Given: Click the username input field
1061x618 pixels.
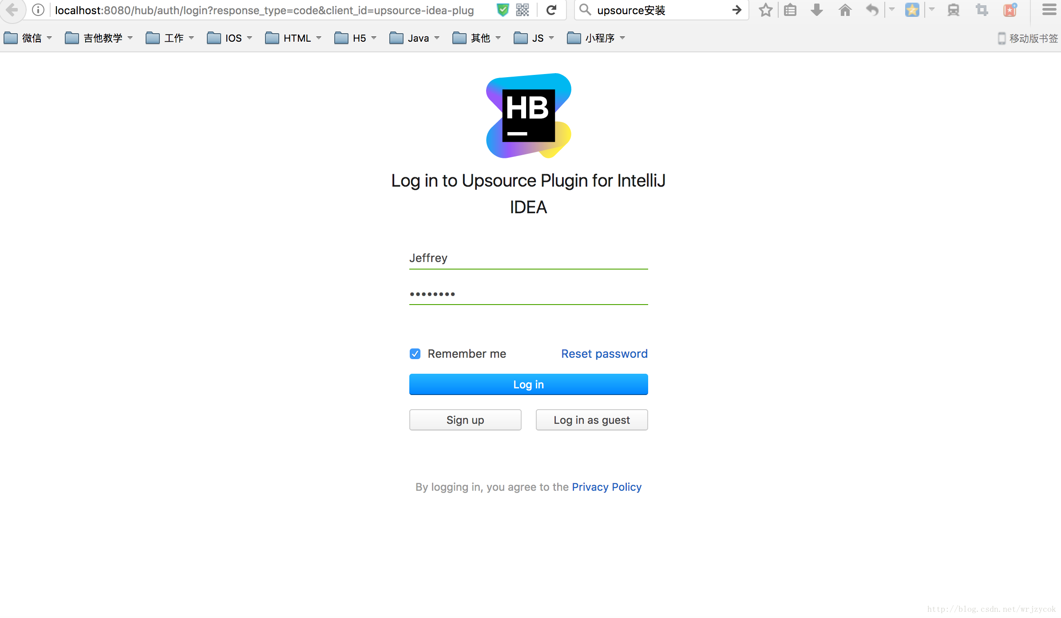Looking at the screenshot, I should pos(528,258).
